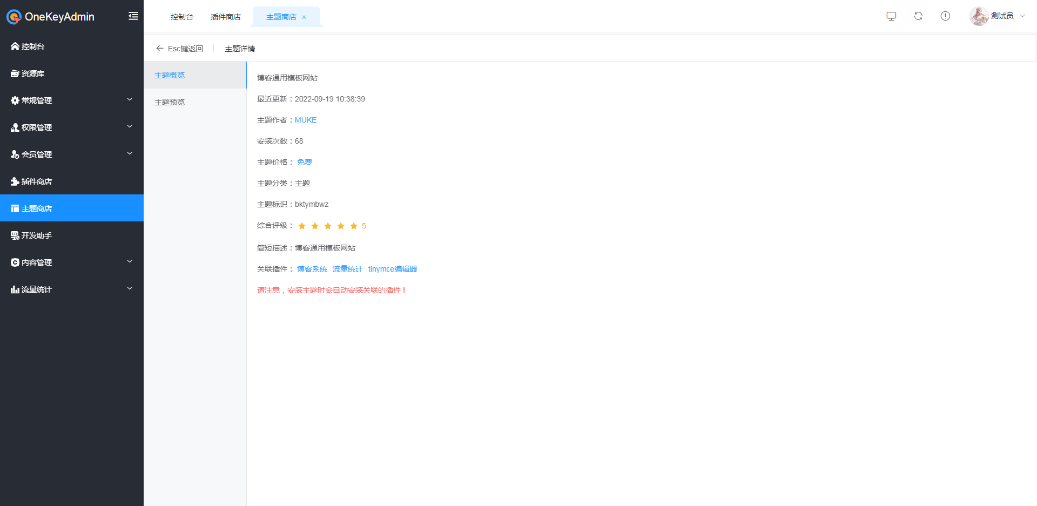Open the 博客系统 related plugin link

coord(312,269)
